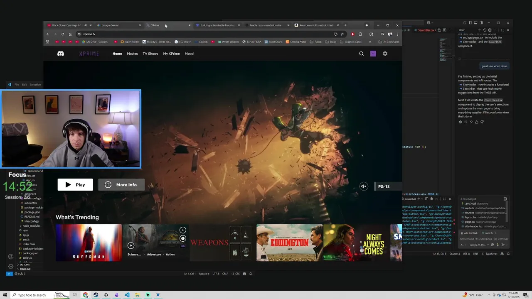Switch to the Building a Searchable Favorites tab

(217, 25)
